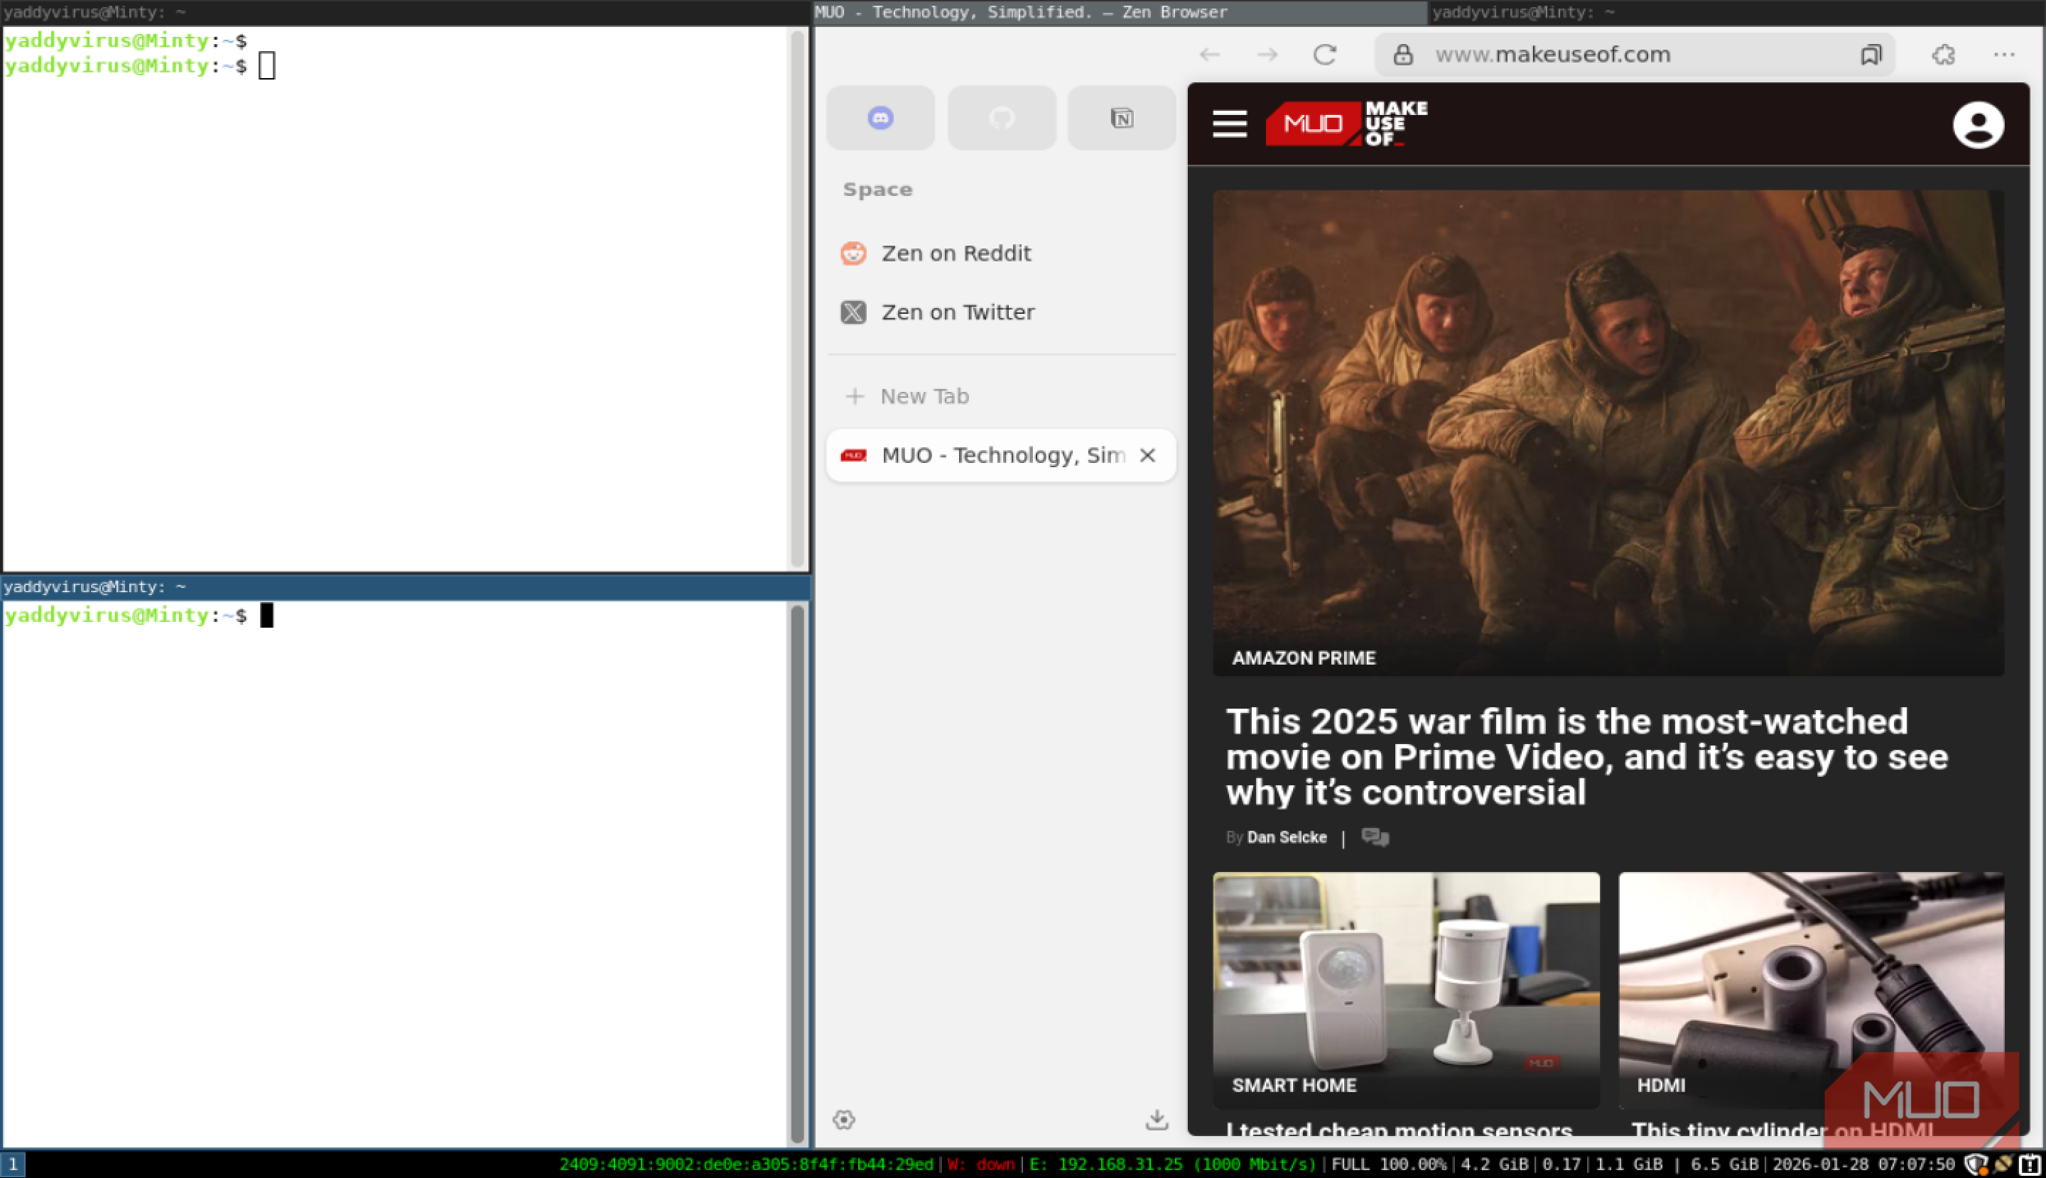The height and width of the screenshot is (1178, 2046).
Task: Click the second prompt line in top terminal
Action: click(x=126, y=65)
